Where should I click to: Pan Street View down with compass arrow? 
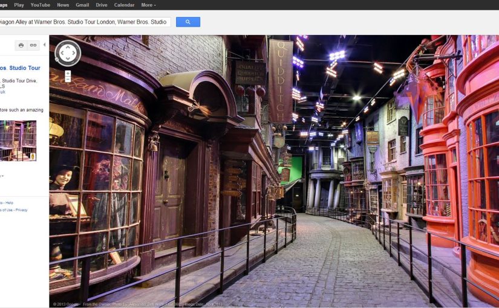pyautogui.click(x=68, y=59)
